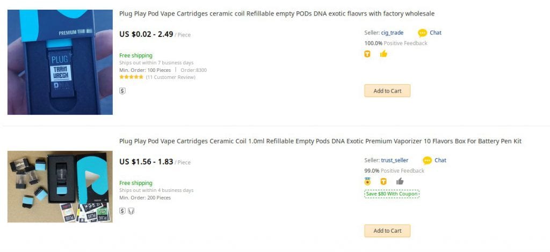This screenshot has height=252, width=550.
Task: Click the chat bubble icon for trust_seller
Action: 427,160
